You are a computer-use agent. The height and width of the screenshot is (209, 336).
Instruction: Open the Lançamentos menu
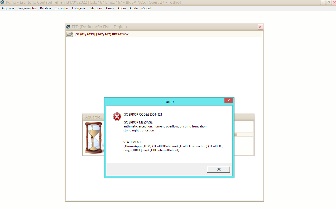pyautogui.click(x=27, y=8)
